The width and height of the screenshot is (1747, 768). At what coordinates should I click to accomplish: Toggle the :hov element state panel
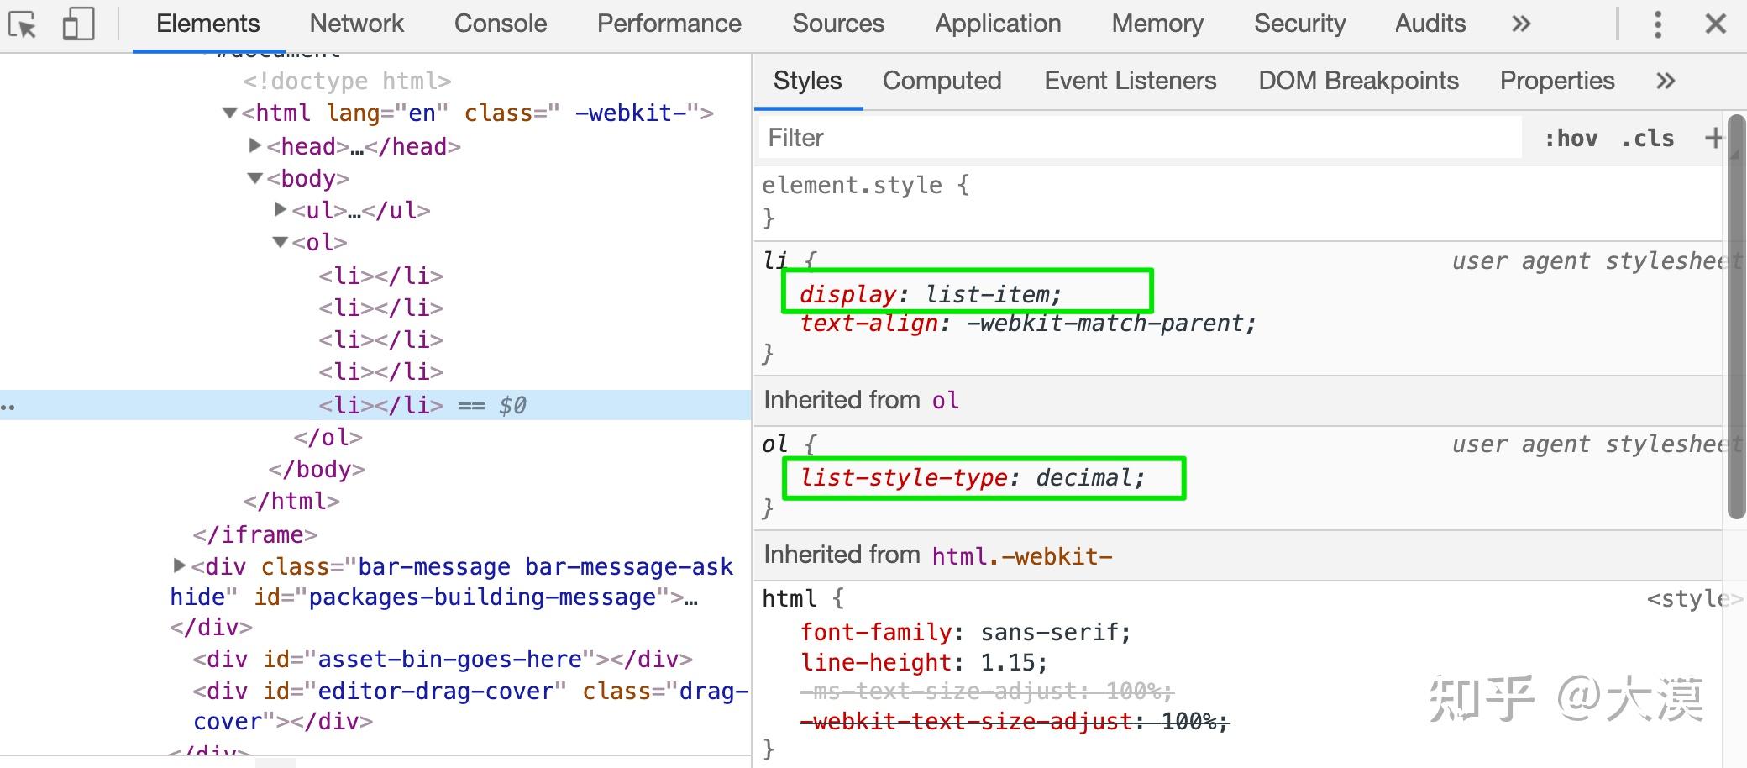1571,138
